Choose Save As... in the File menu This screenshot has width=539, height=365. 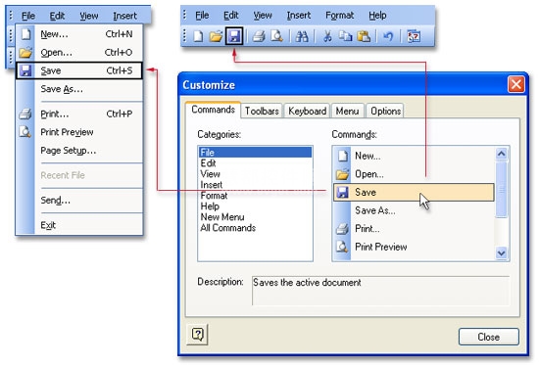tap(79, 89)
